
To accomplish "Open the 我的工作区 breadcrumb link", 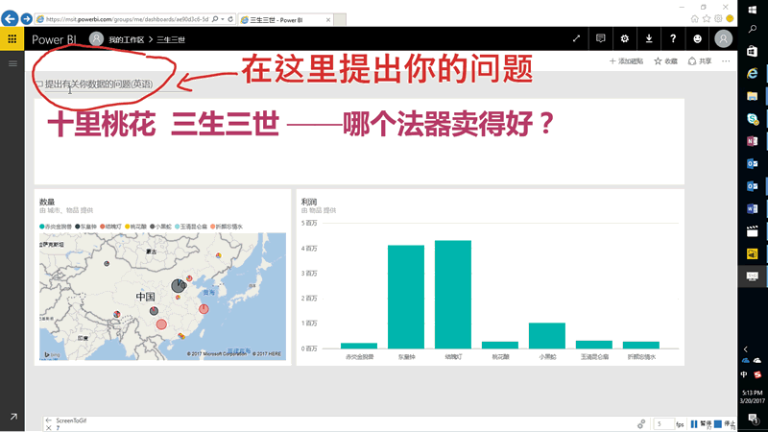I will (x=127, y=39).
